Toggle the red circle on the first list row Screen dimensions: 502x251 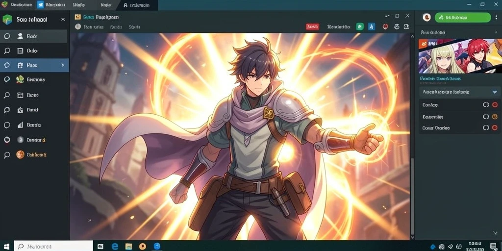(x=494, y=105)
